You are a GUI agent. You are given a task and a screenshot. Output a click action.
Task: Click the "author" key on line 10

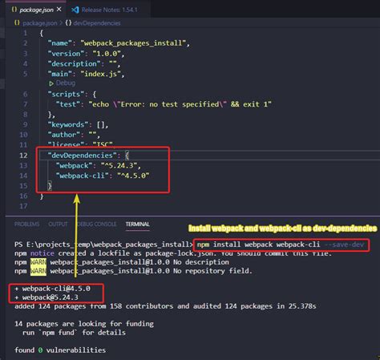(64, 135)
